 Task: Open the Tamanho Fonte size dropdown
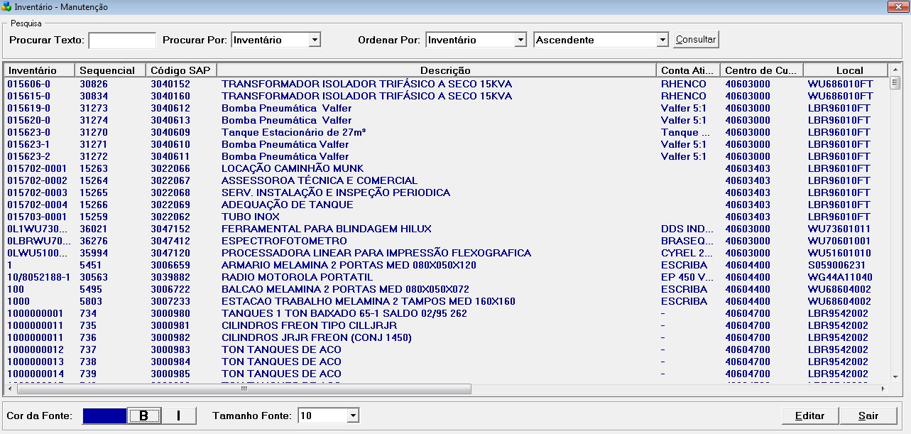[x=353, y=416]
